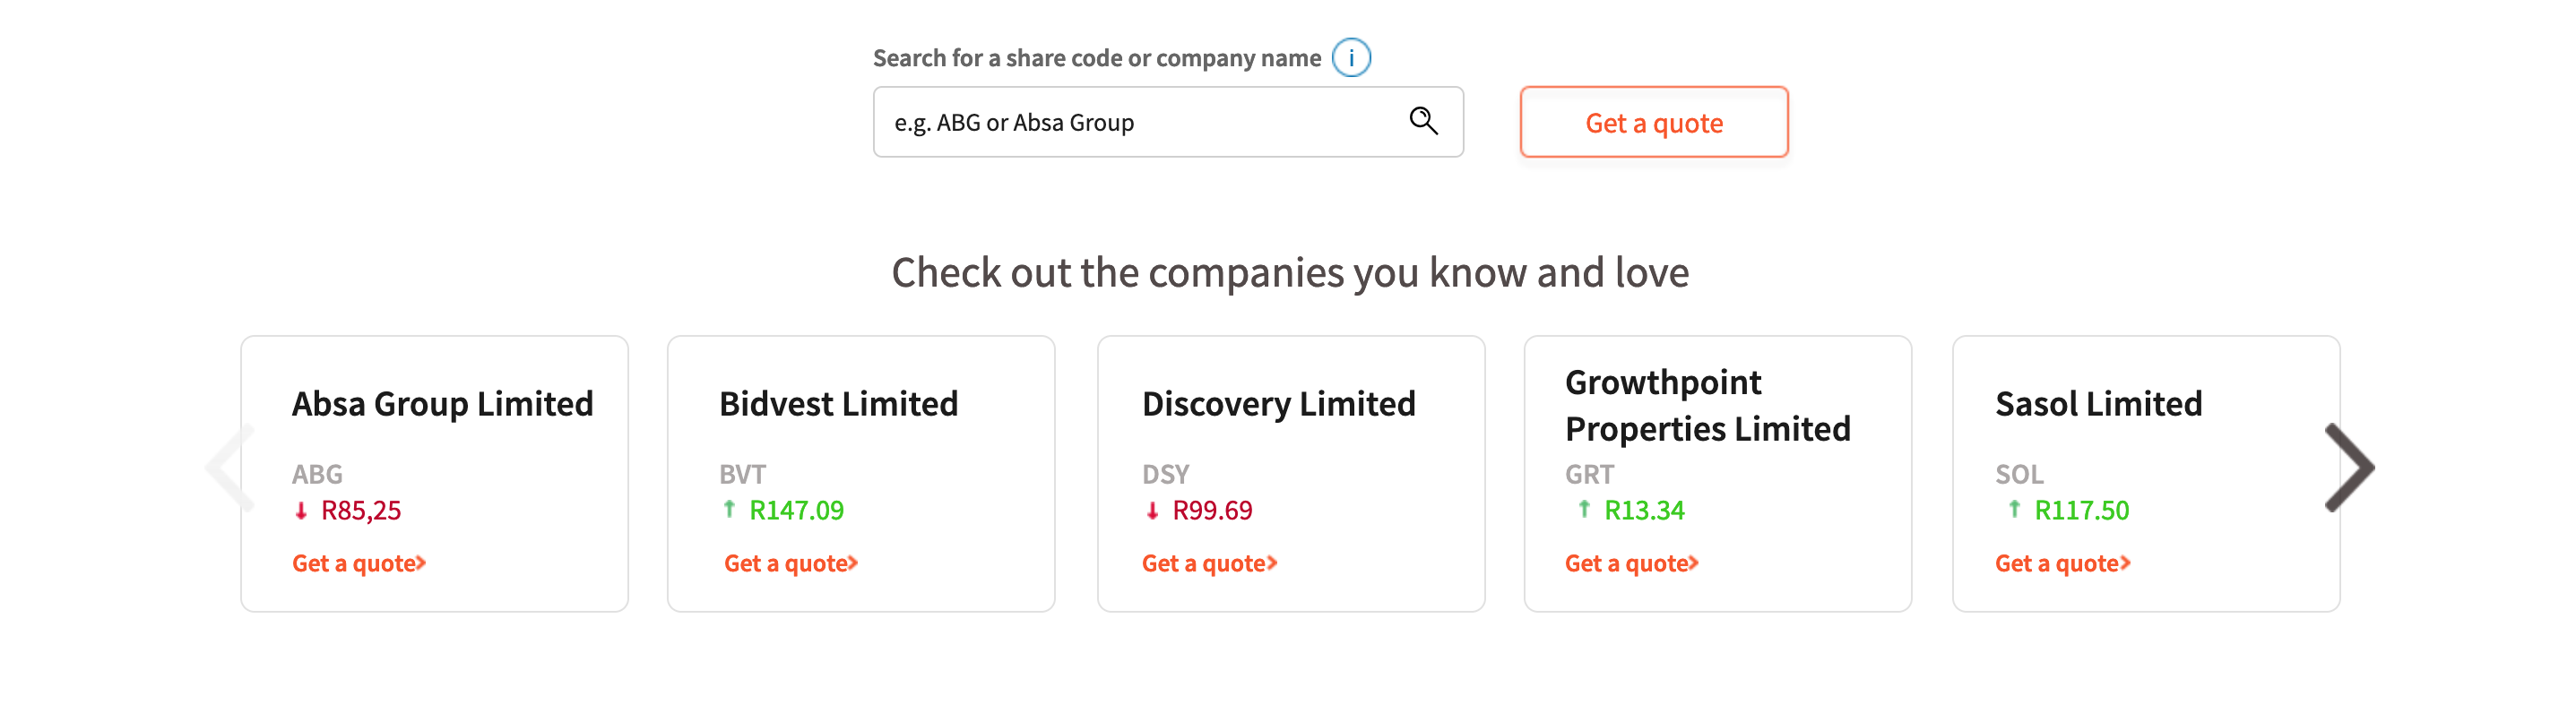Click the Sasol price R117.50
Screen dimensions: 2576x713
pos(2081,511)
